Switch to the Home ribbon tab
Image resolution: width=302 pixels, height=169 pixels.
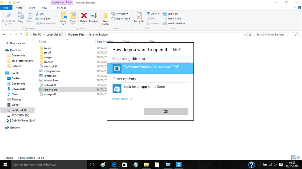[19, 8]
